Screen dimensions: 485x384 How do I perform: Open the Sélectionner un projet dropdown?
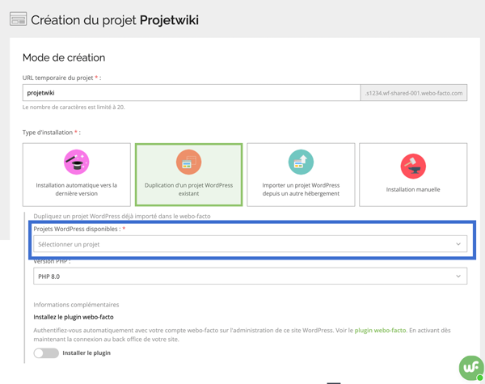pos(251,244)
